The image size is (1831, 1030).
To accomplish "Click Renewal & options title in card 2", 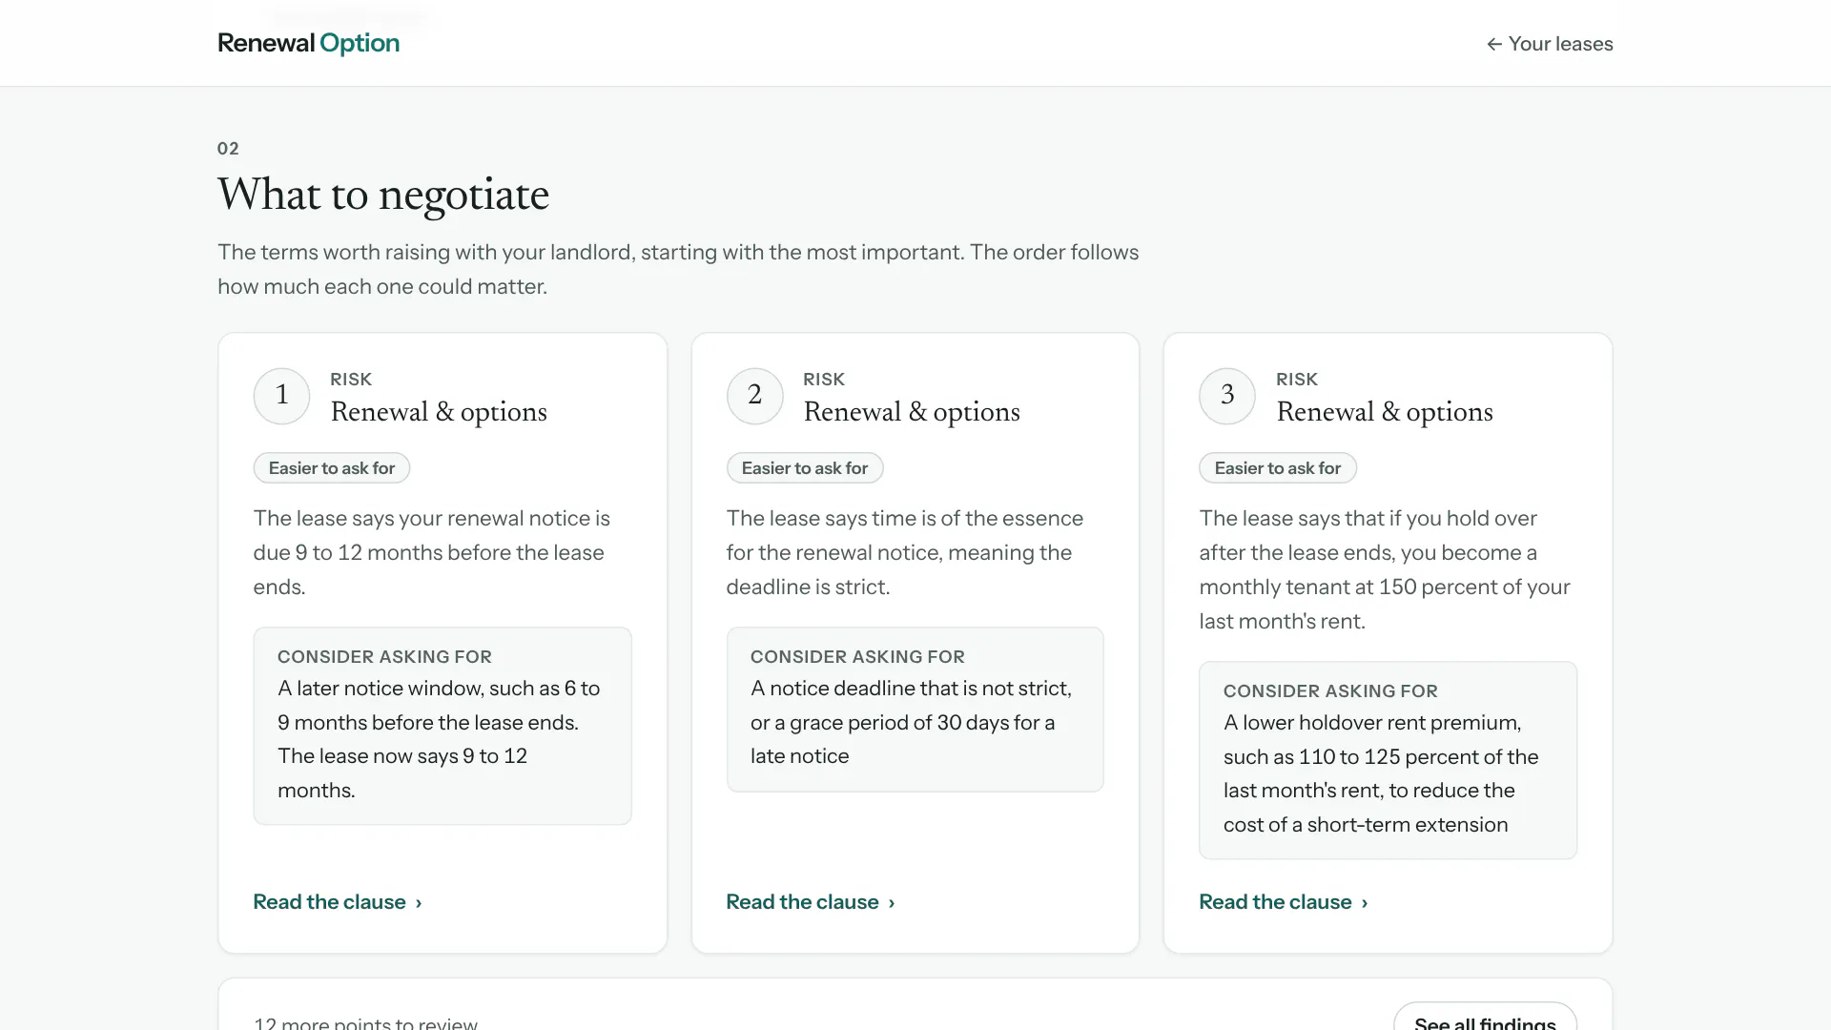I will point(912,412).
